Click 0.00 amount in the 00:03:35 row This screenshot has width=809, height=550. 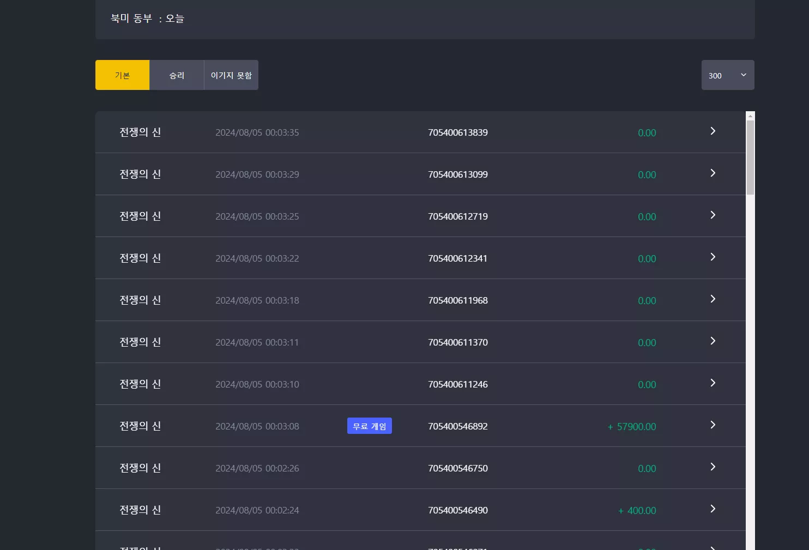pos(647,133)
